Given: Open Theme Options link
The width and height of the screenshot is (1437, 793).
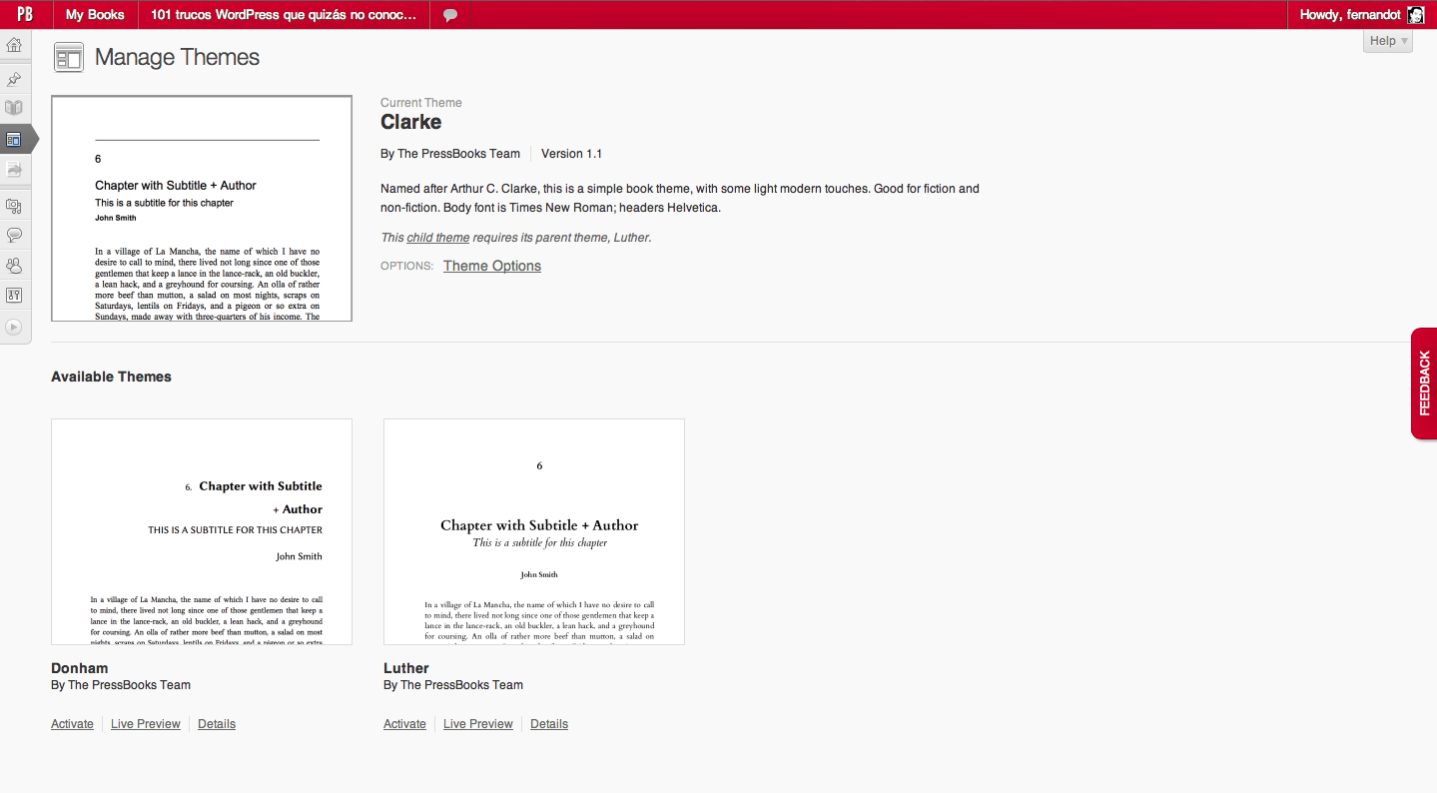Looking at the screenshot, I should tap(492, 266).
